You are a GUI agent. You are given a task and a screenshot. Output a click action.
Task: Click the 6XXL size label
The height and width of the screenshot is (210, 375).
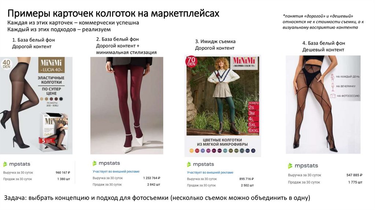[x=253, y=131]
